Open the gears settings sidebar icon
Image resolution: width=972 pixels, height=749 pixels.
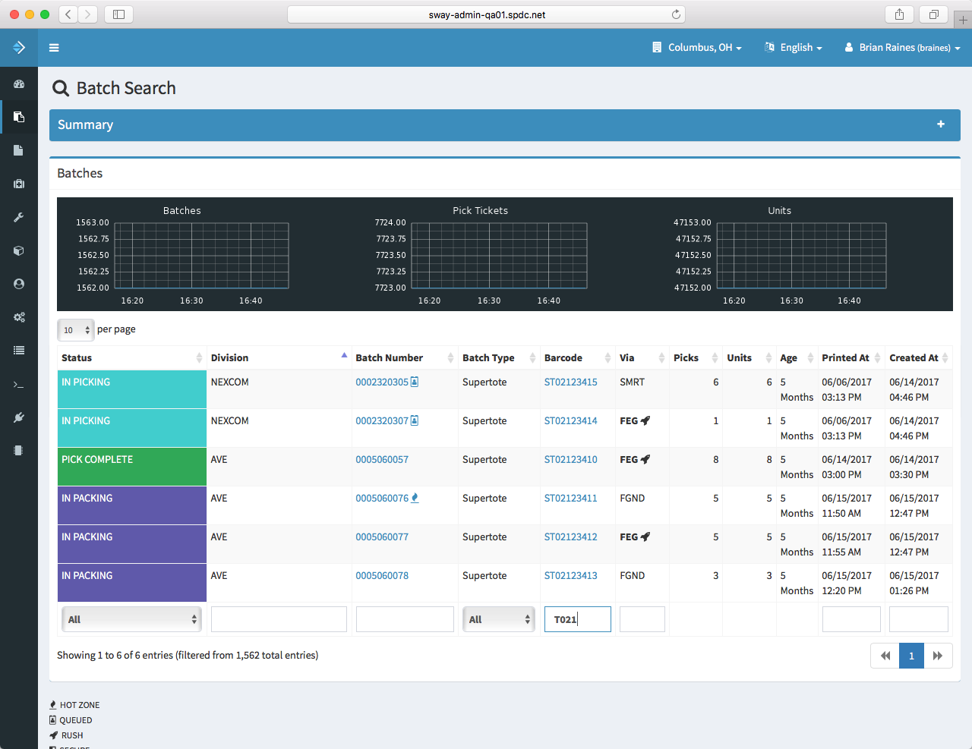pyautogui.click(x=19, y=317)
